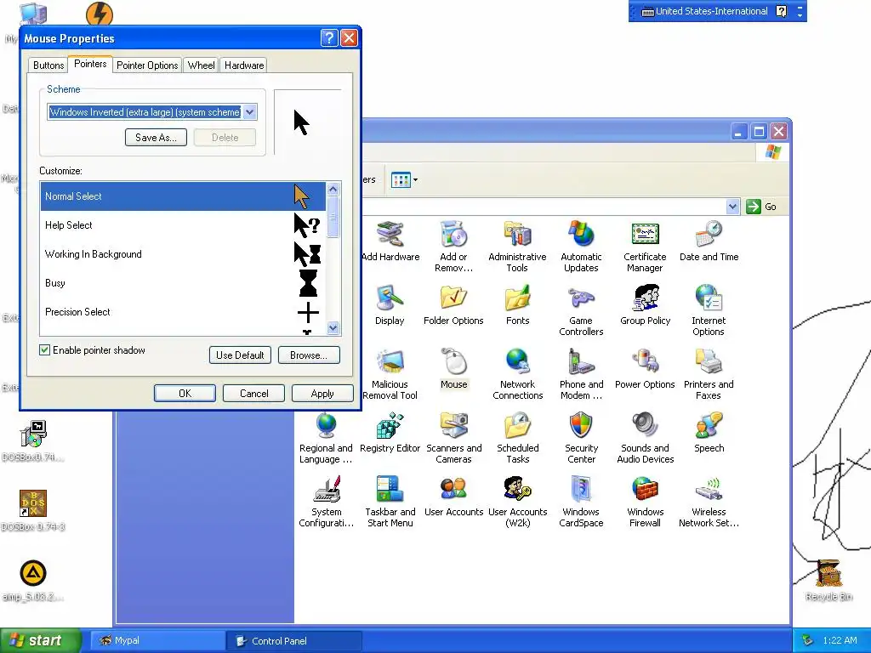The height and width of the screenshot is (653, 871).
Task: Open Add or Remove Programs icon
Action: pyautogui.click(x=454, y=234)
